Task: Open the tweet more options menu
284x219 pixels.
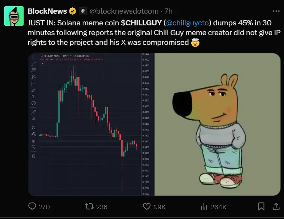Action: click(276, 11)
